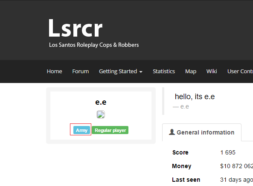
Task: Click the Money label
Action: point(182,166)
